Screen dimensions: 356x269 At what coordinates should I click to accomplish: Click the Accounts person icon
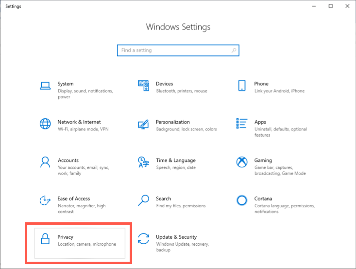[45, 161]
